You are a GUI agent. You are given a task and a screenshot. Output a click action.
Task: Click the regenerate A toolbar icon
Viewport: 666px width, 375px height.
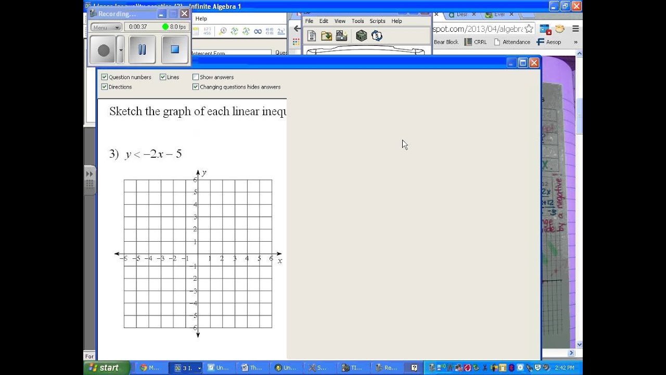coord(246,31)
